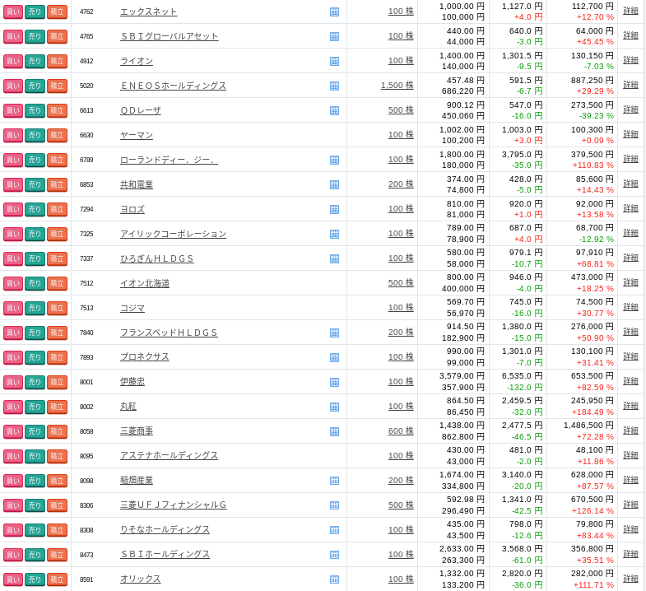Open 詳細 link for ヨロズ
Screen dimensions: 646x591
click(x=630, y=208)
